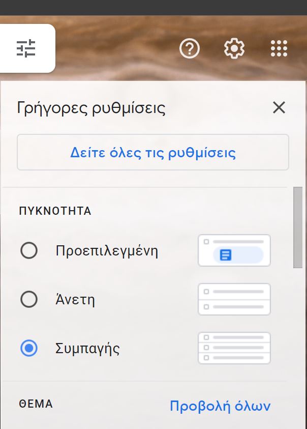
Task: Select the Άνετη radio button
Action: (x=29, y=299)
